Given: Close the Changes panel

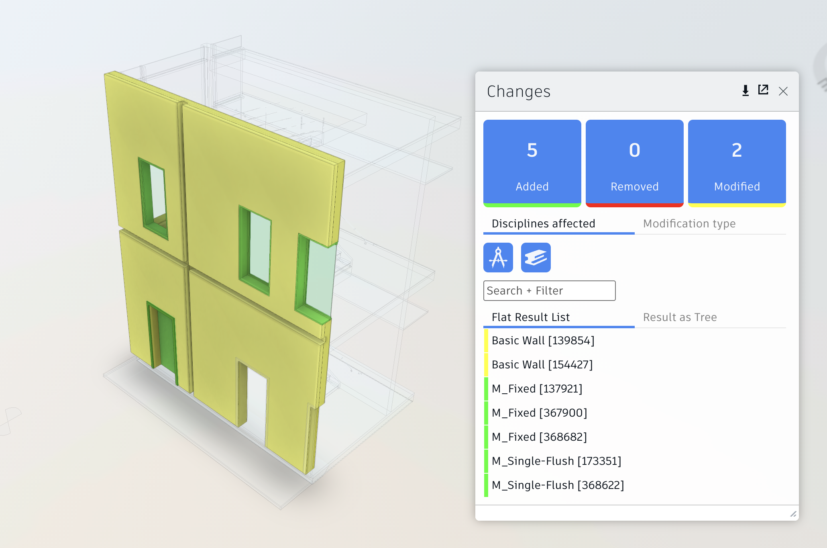Looking at the screenshot, I should pyautogui.click(x=783, y=92).
